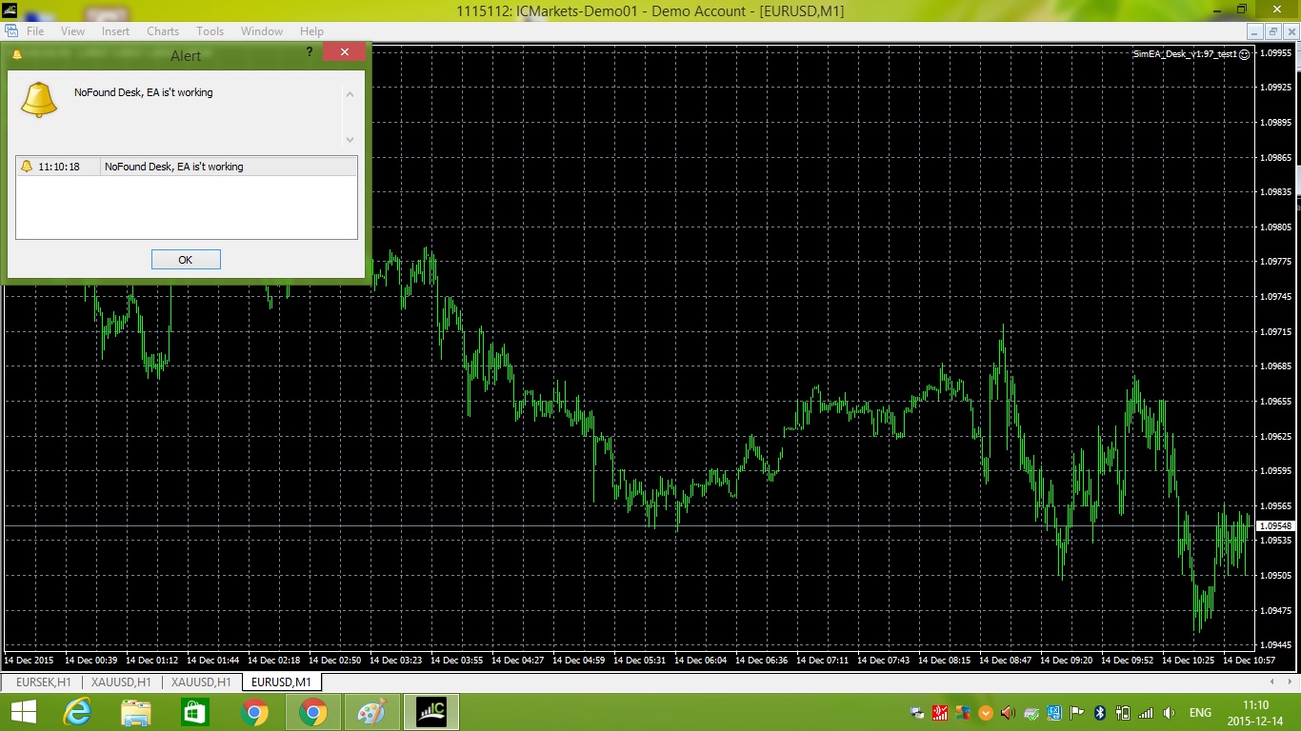This screenshot has height=731, width=1301.
Task: Switch to the first XAUUSD,H1 chart tab
Action: [121, 682]
